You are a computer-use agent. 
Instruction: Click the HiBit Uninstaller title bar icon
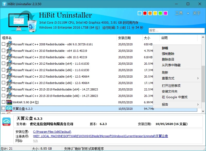[x=4, y=4]
